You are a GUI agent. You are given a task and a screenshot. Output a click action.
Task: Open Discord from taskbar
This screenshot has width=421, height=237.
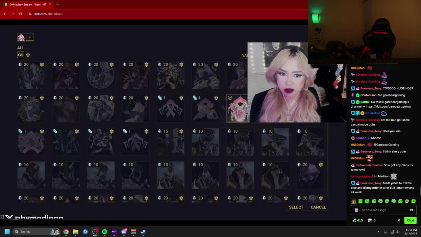pos(124,232)
